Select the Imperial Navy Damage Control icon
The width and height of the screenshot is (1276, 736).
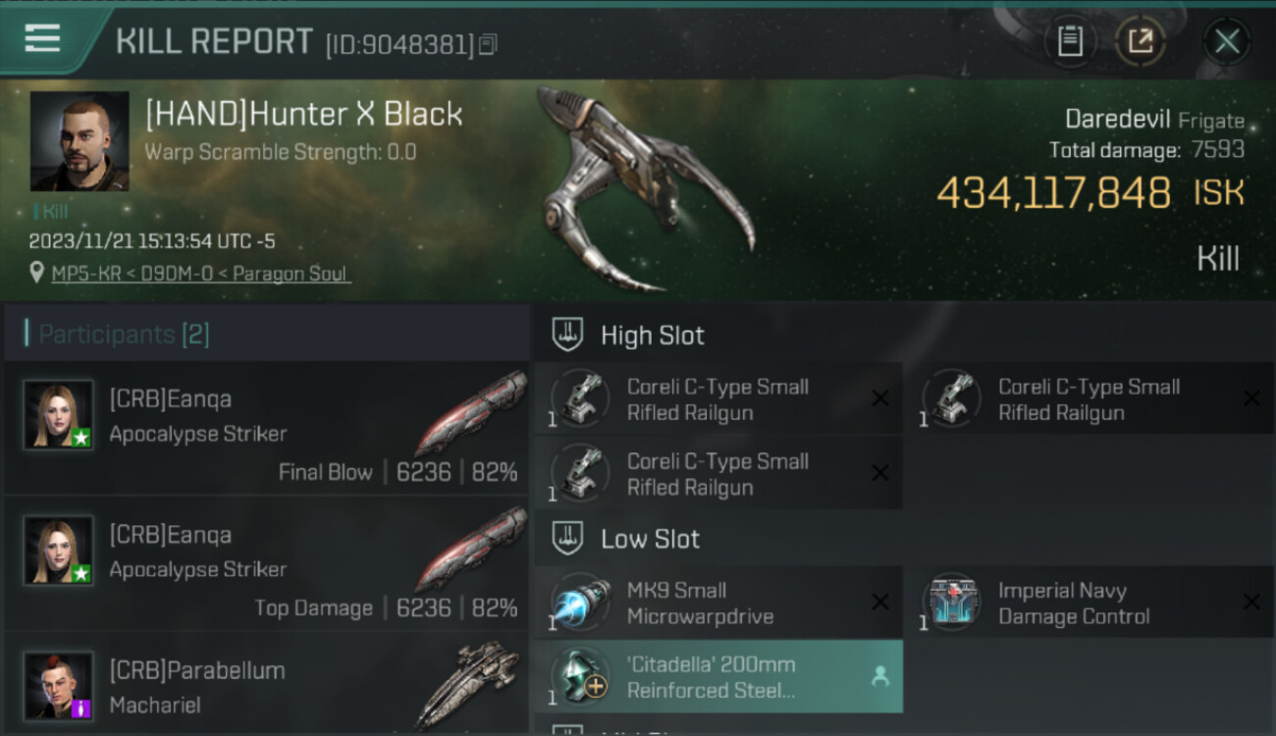951,603
